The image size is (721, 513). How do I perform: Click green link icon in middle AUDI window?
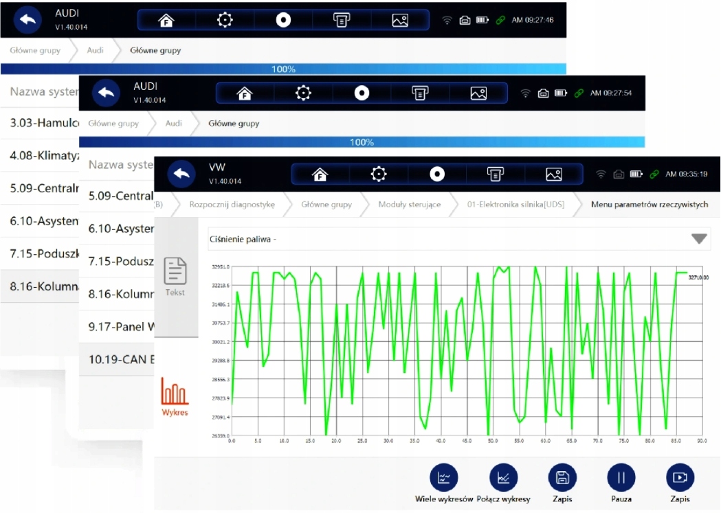[x=579, y=93]
